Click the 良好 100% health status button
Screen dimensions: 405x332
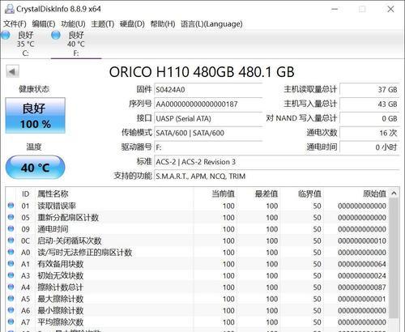tap(36, 116)
